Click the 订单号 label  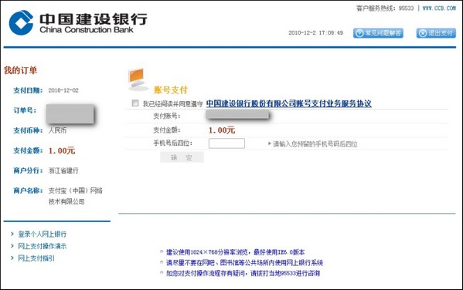(x=25, y=110)
